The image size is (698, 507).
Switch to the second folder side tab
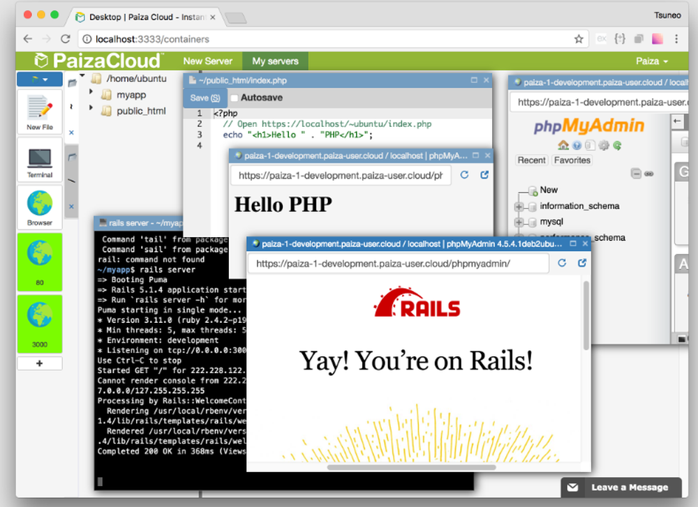(x=72, y=156)
